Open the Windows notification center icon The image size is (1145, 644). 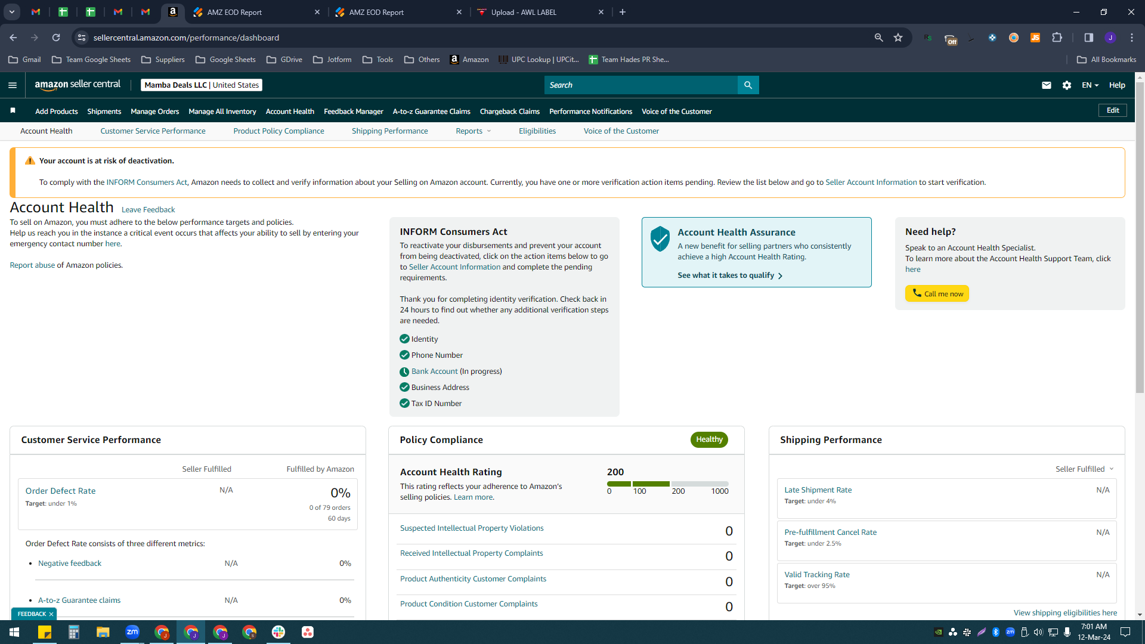point(1125,632)
